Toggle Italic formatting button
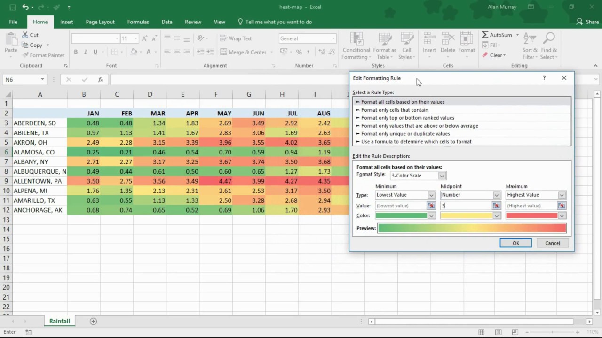602x338 pixels. [86, 52]
